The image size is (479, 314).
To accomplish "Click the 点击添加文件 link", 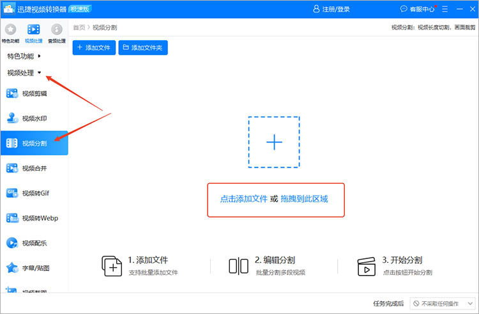I will pyautogui.click(x=244, y=199).
